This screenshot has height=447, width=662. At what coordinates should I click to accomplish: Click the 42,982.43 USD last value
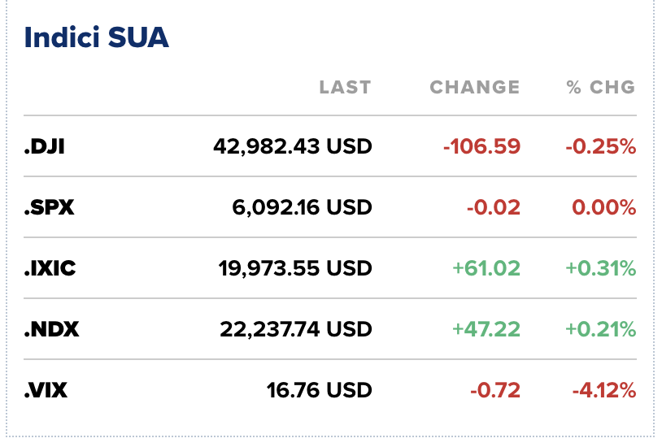(x=293, y=147)
